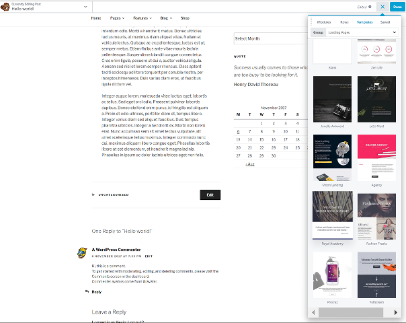
Task: Open the Uncategorized category link
Action: click(114, 194)
